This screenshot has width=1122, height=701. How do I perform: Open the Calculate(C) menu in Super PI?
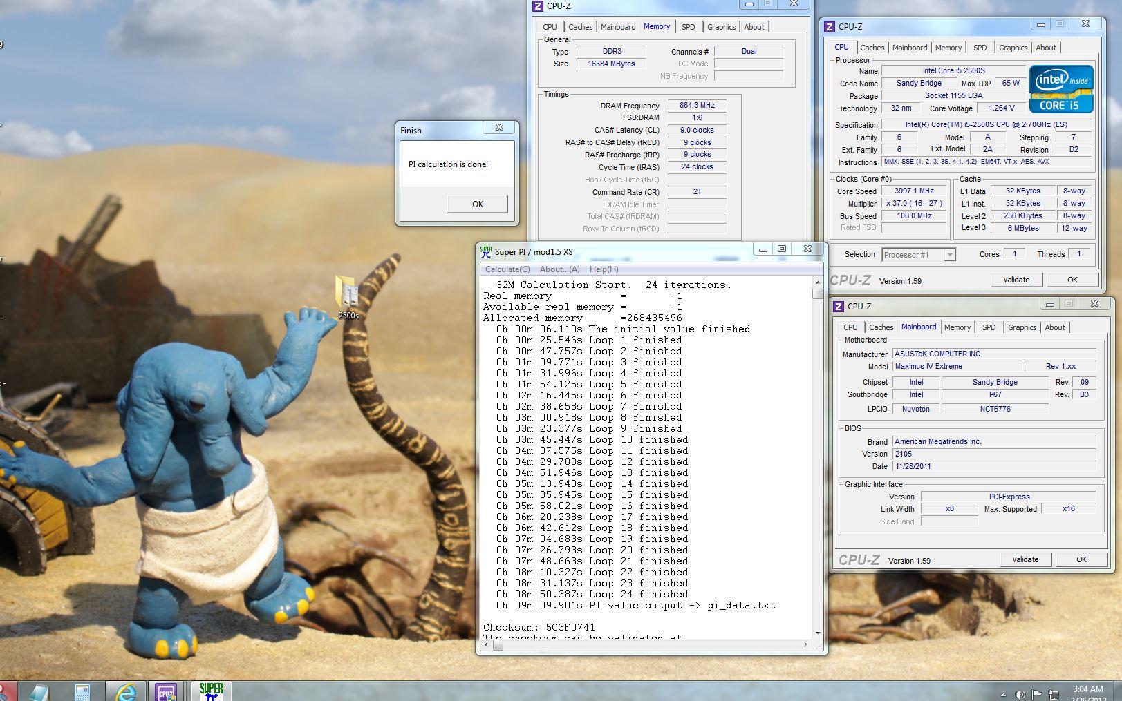[507, 269]
